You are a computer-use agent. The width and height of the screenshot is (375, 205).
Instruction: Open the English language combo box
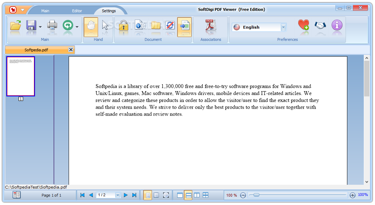click(x=259, y=27)
